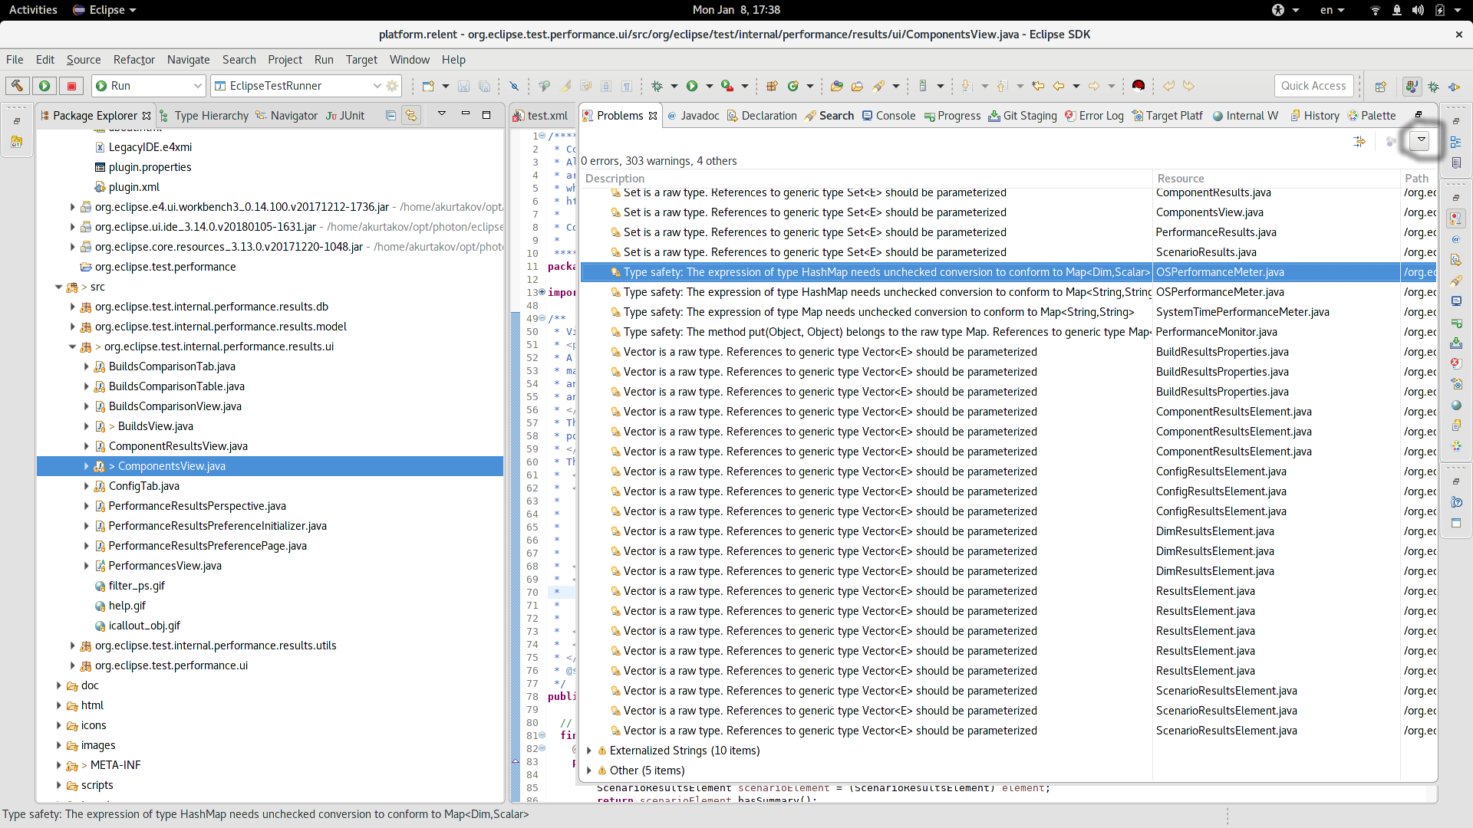Click the Open Task toolbar icon
Screen dimensions: 1473x828
[x=858, y=86]
